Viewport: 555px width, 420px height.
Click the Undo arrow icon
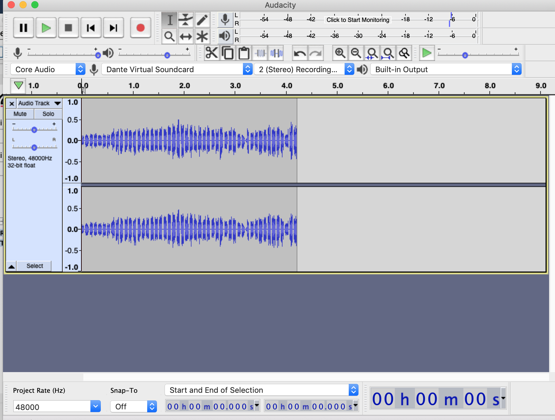click(300, 53)
